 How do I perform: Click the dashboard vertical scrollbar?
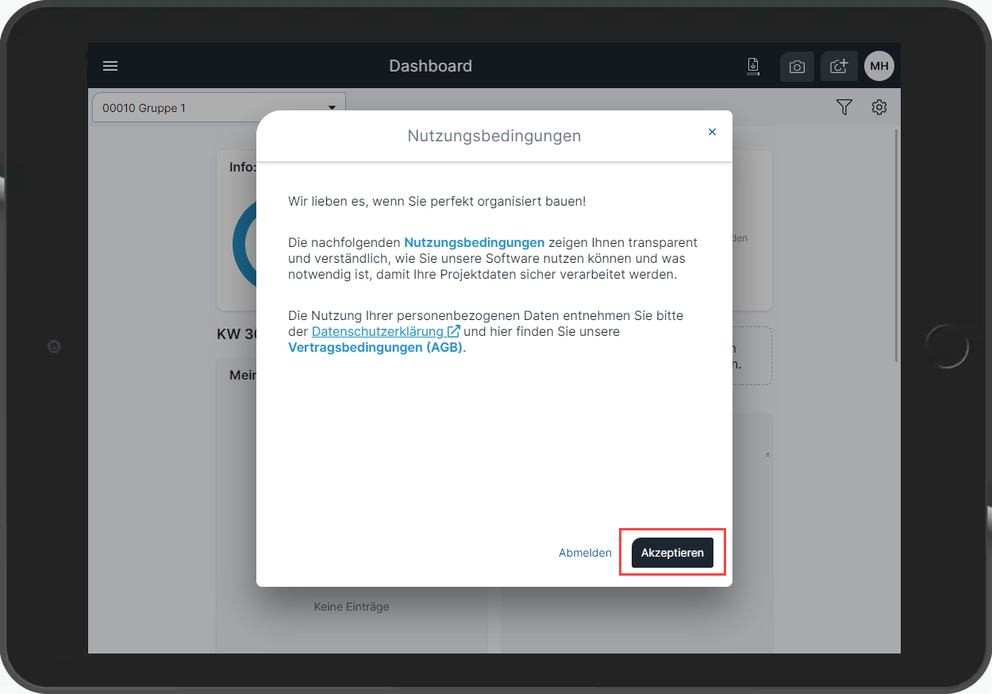point(896,245)
